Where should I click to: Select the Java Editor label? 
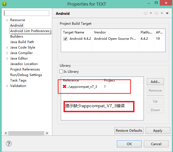(19, 58)
